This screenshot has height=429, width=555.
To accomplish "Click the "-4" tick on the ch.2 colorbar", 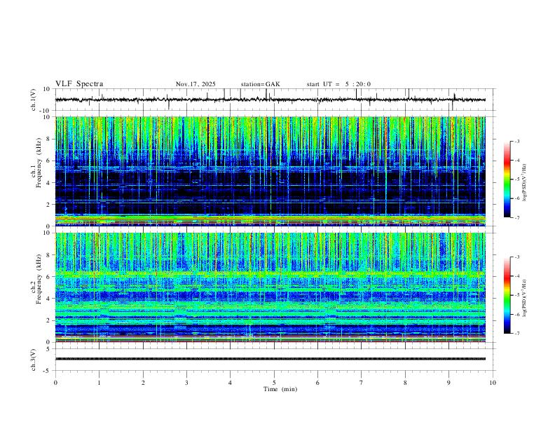I will [516, 276].
